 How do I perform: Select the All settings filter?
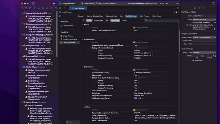click(107, 20)
